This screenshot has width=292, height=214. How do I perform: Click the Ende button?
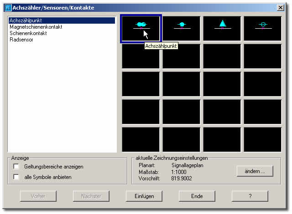tap(197, 196)
